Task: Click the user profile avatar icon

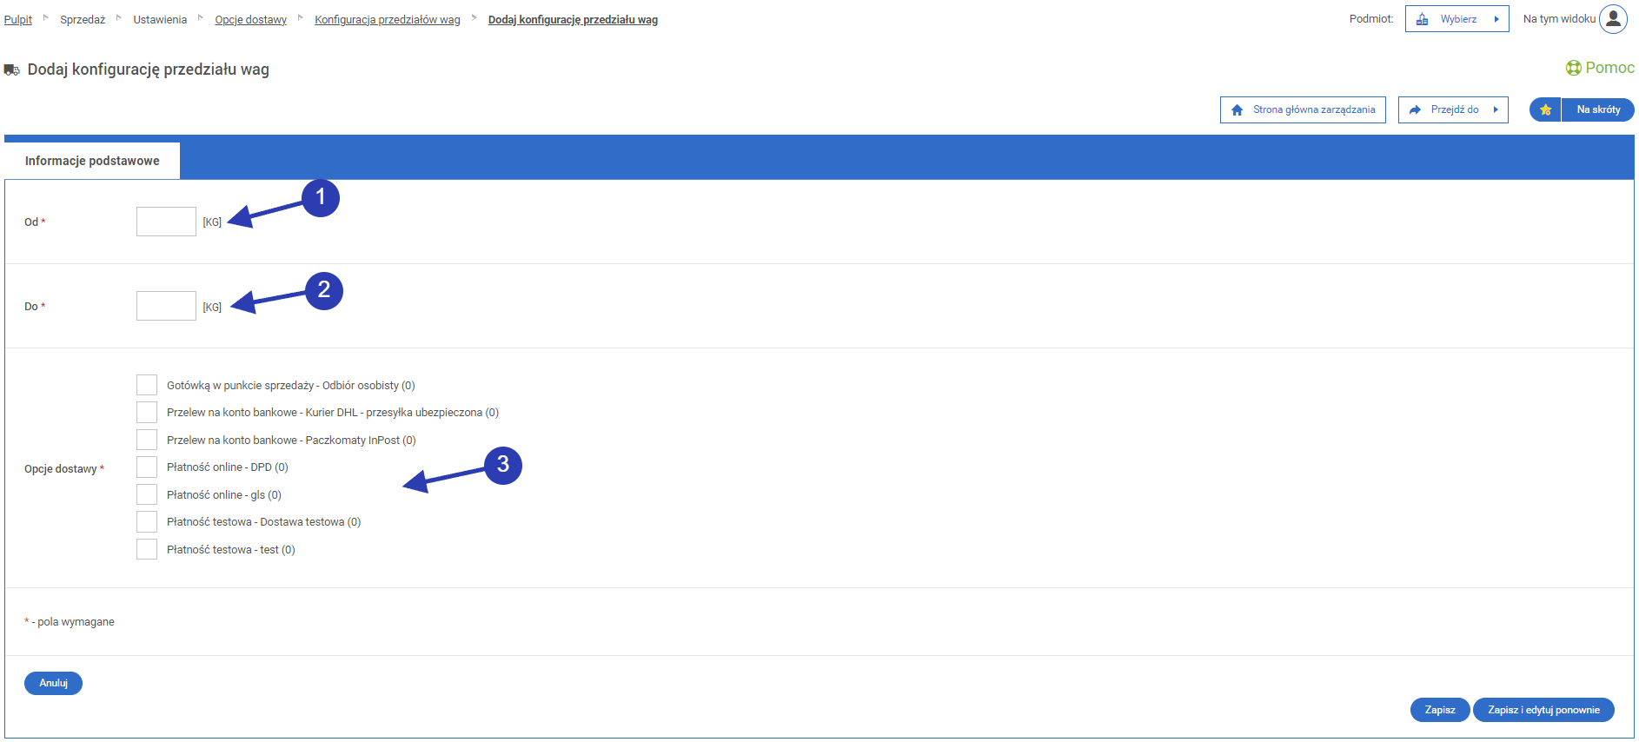Action: (1613, 19)
